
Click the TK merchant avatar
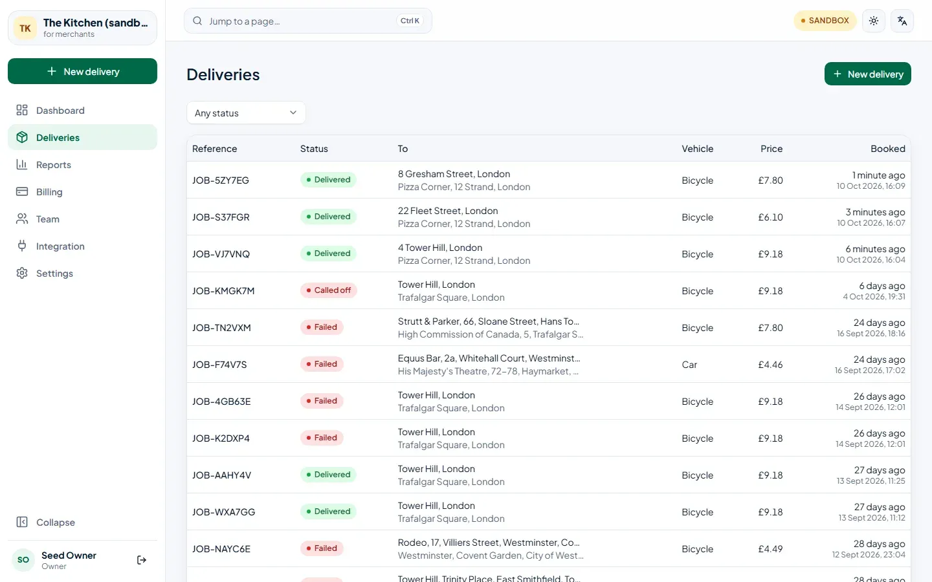[x=25, y=28]
